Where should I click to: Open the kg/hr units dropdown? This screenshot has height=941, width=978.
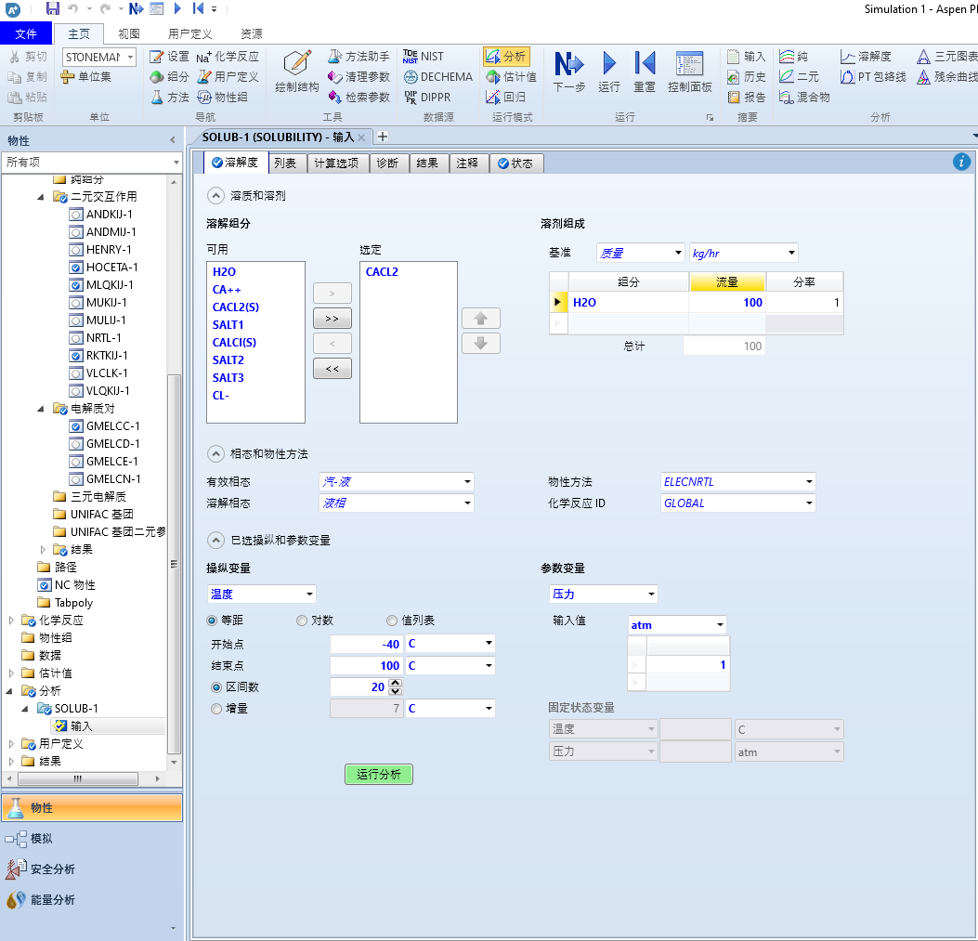tap(743, 253)
